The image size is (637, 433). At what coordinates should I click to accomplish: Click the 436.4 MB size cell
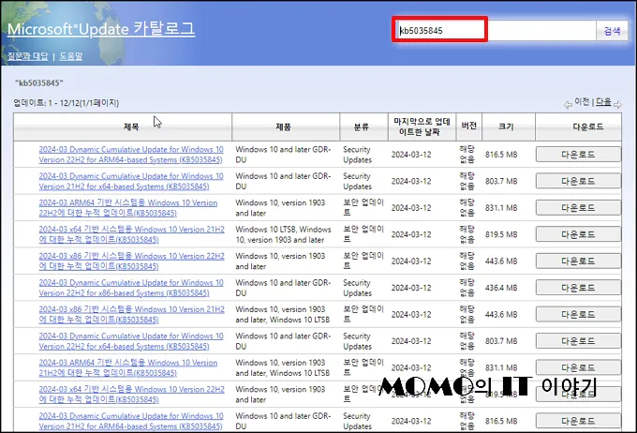501,288
